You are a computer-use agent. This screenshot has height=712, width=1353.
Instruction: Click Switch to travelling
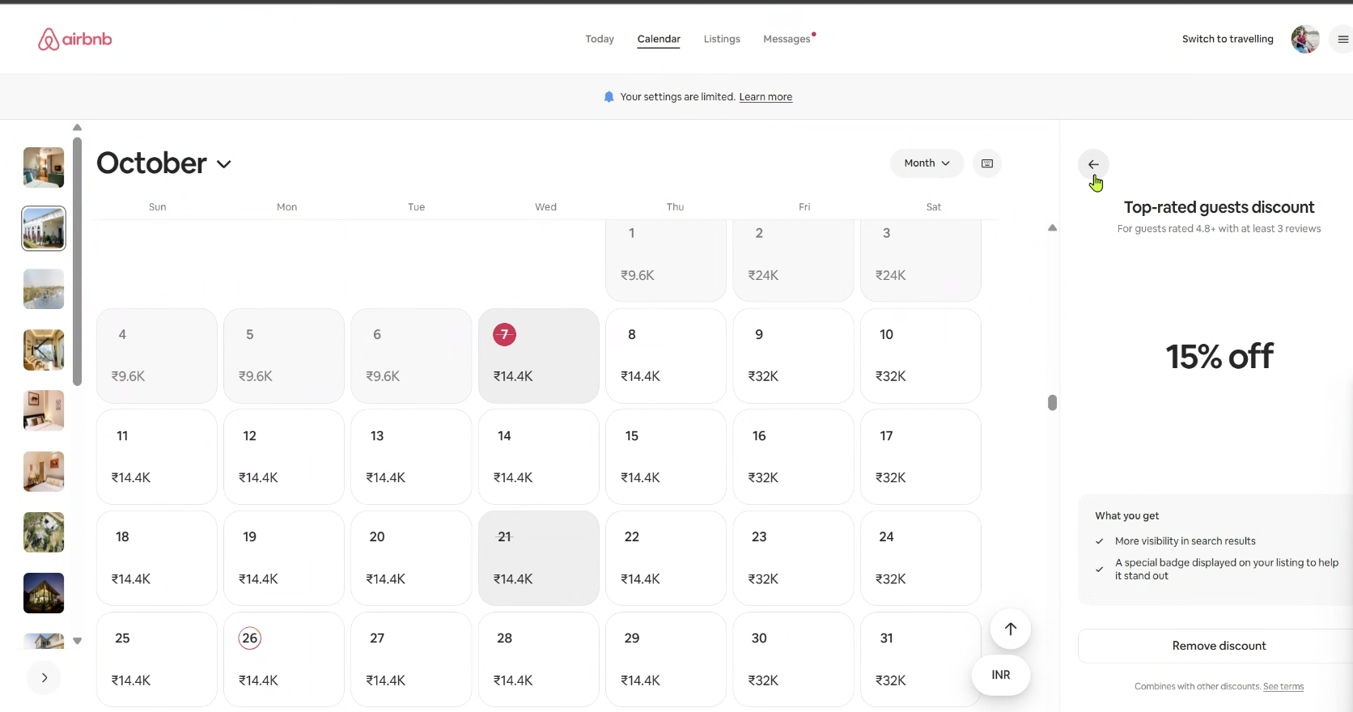pyautogui.click(x=1228, y=39)
